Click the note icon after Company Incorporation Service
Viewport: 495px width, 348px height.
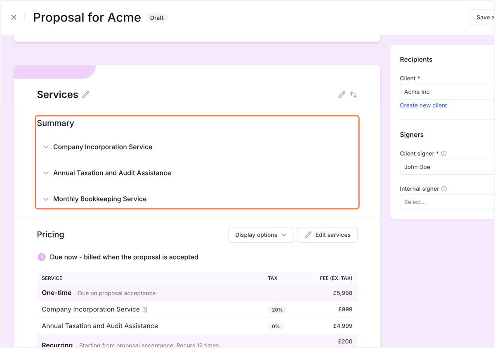click(145, 310)
